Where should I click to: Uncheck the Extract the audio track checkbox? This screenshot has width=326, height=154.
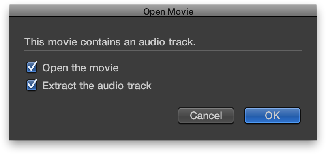tap(32, 85)
